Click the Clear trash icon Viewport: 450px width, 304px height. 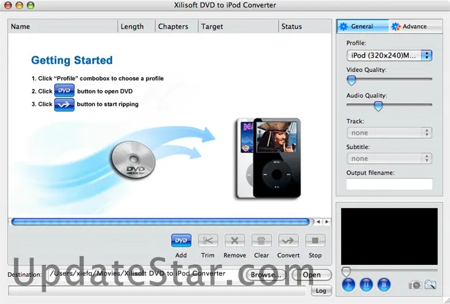click(x=261, y=241)
